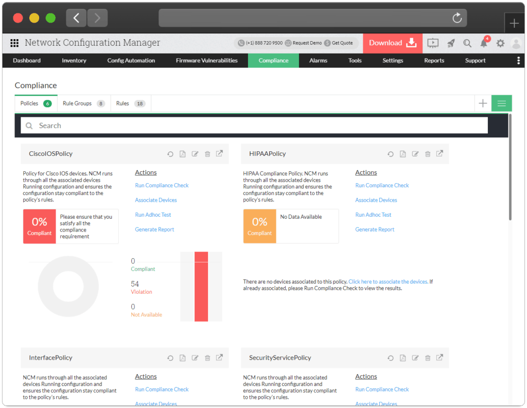The height and width of the screenshot is (408, 527).
Task: Toggle the green list view button
Action: [x=501, y=103]
